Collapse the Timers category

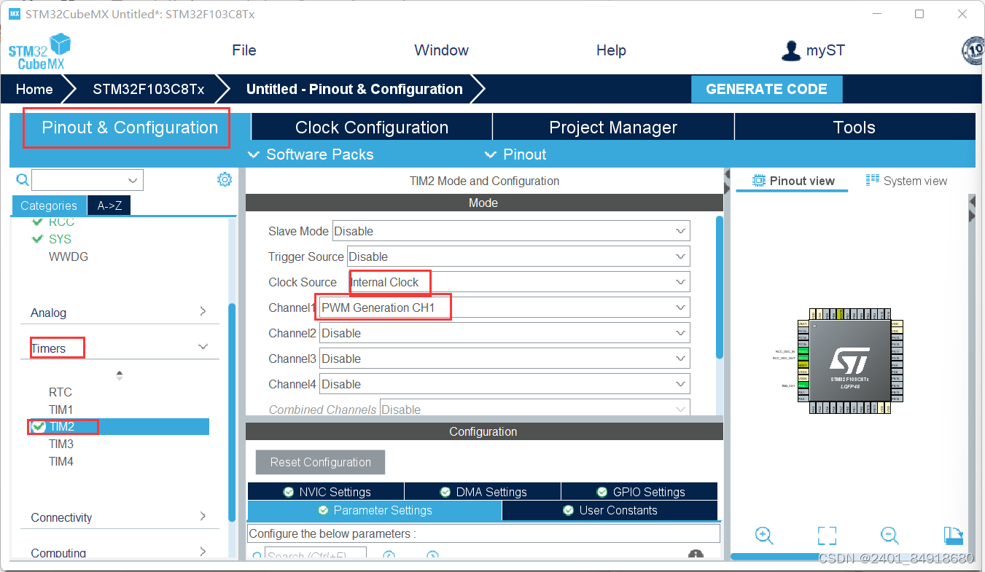(x=120, y=348)
